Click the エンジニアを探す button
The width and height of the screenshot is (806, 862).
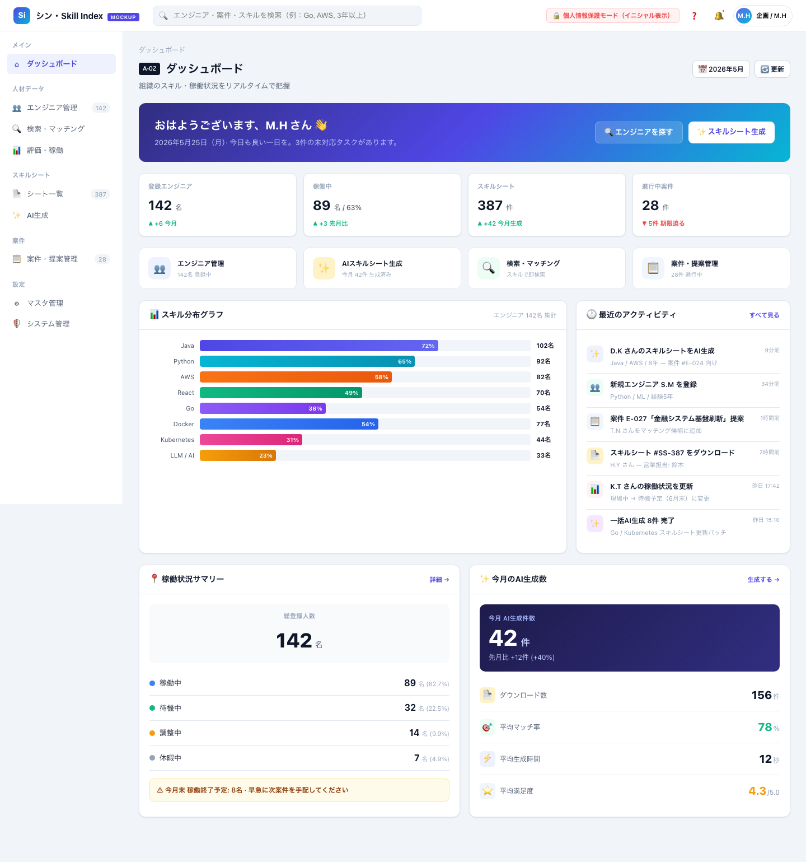coord(639,132)
